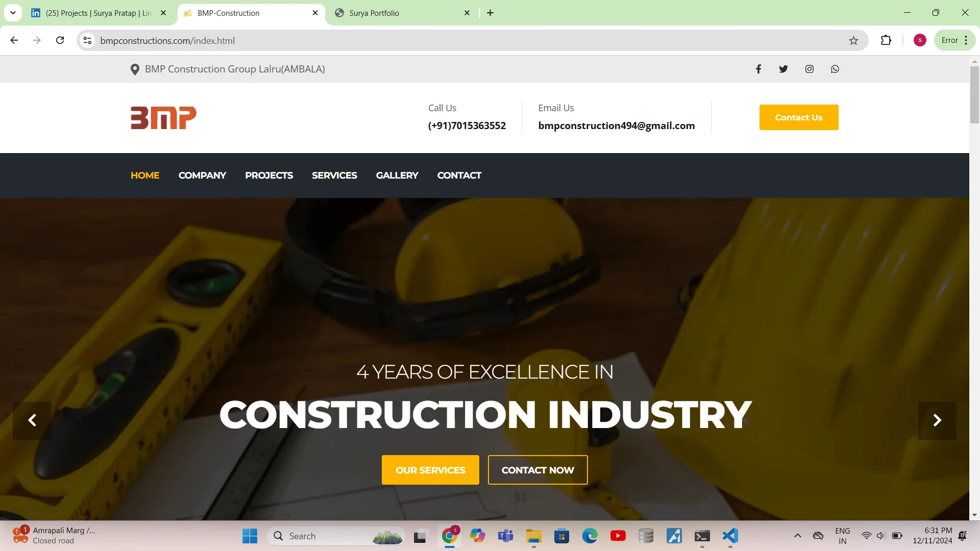Open the Facebook page icon
980x551 pixels.
758,68
